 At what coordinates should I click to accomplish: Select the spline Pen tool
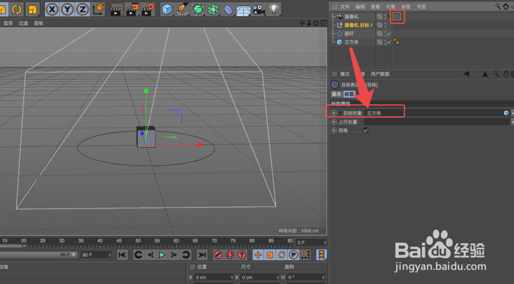[182, 9]
